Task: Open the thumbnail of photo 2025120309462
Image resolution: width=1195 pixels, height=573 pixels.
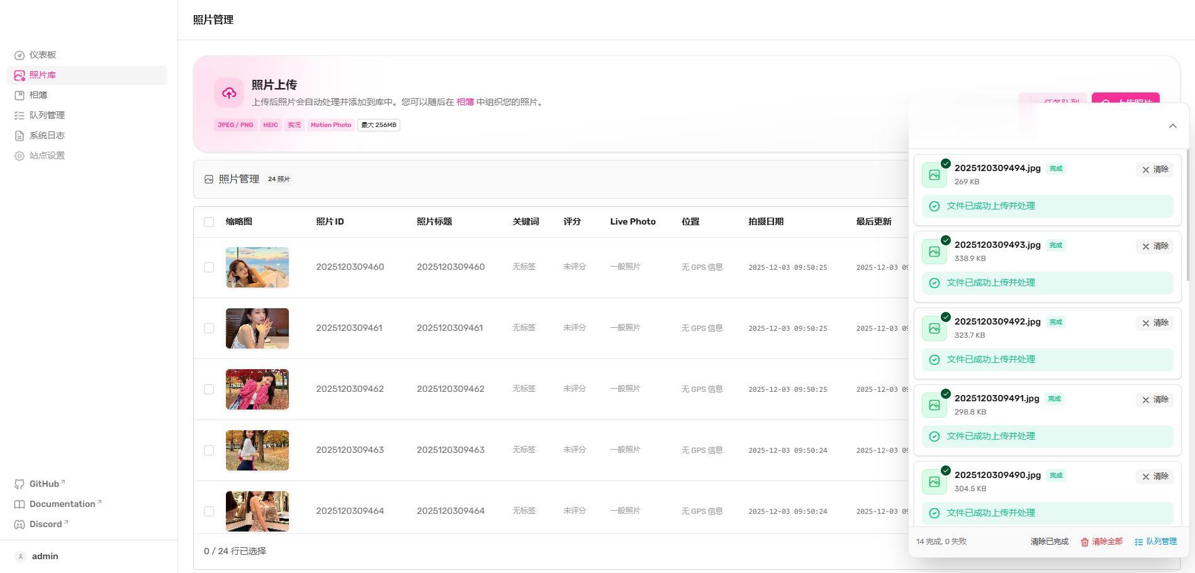Action: 257,389
